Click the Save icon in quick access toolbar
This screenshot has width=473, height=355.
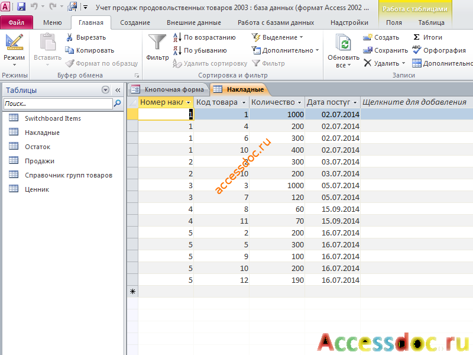click(21, 7)
